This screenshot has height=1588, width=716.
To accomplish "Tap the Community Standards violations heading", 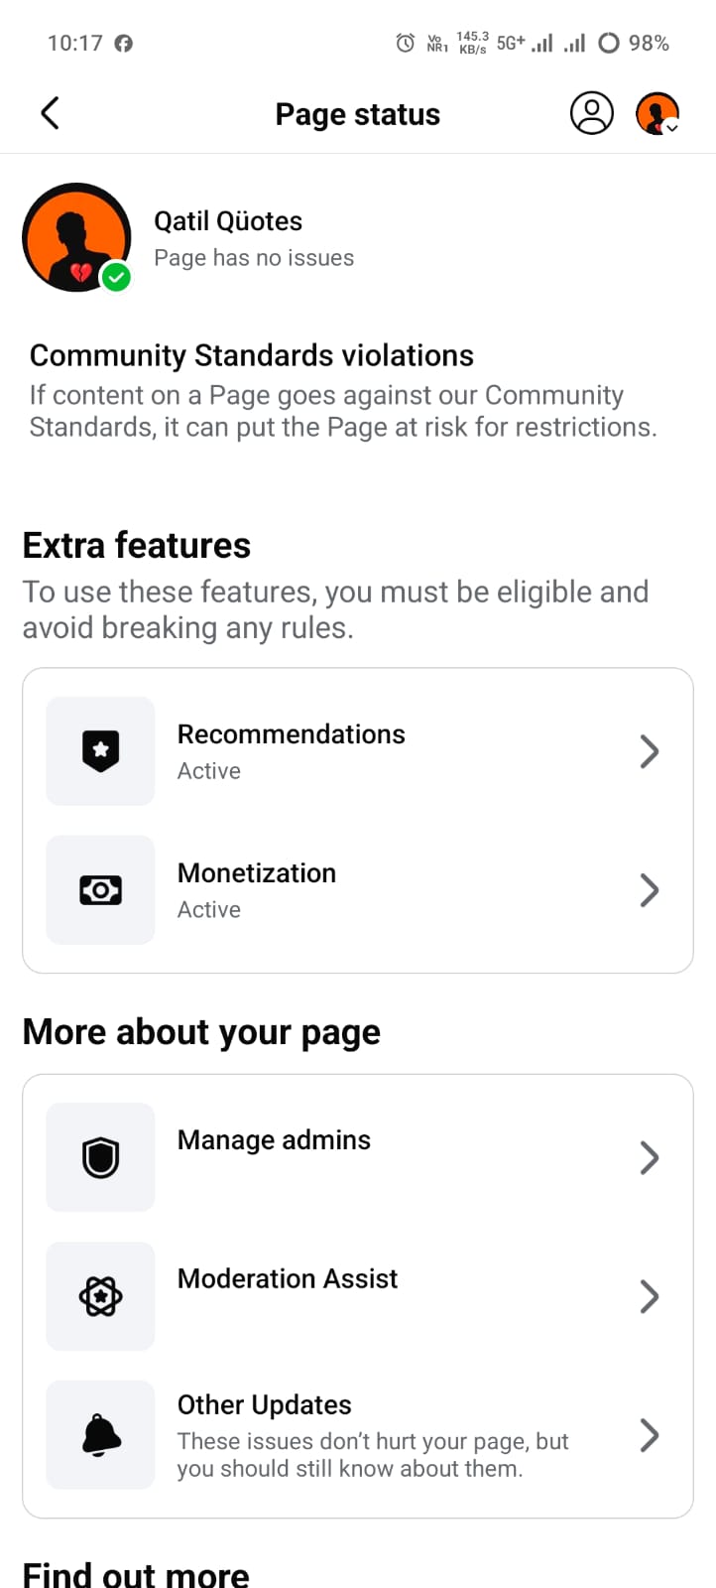I will [252, 355].
